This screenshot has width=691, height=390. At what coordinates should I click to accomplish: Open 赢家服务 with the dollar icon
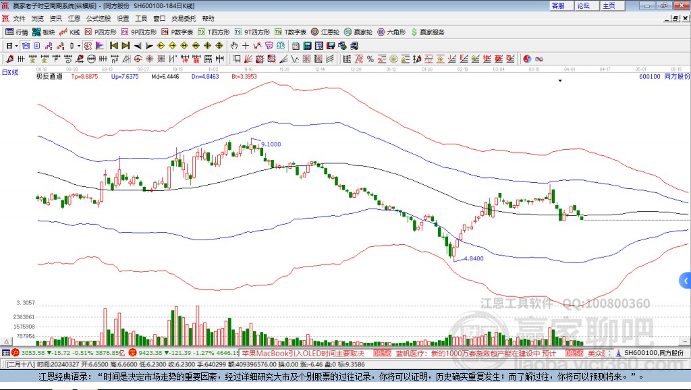pyautogui.click(x=427, y=32)
